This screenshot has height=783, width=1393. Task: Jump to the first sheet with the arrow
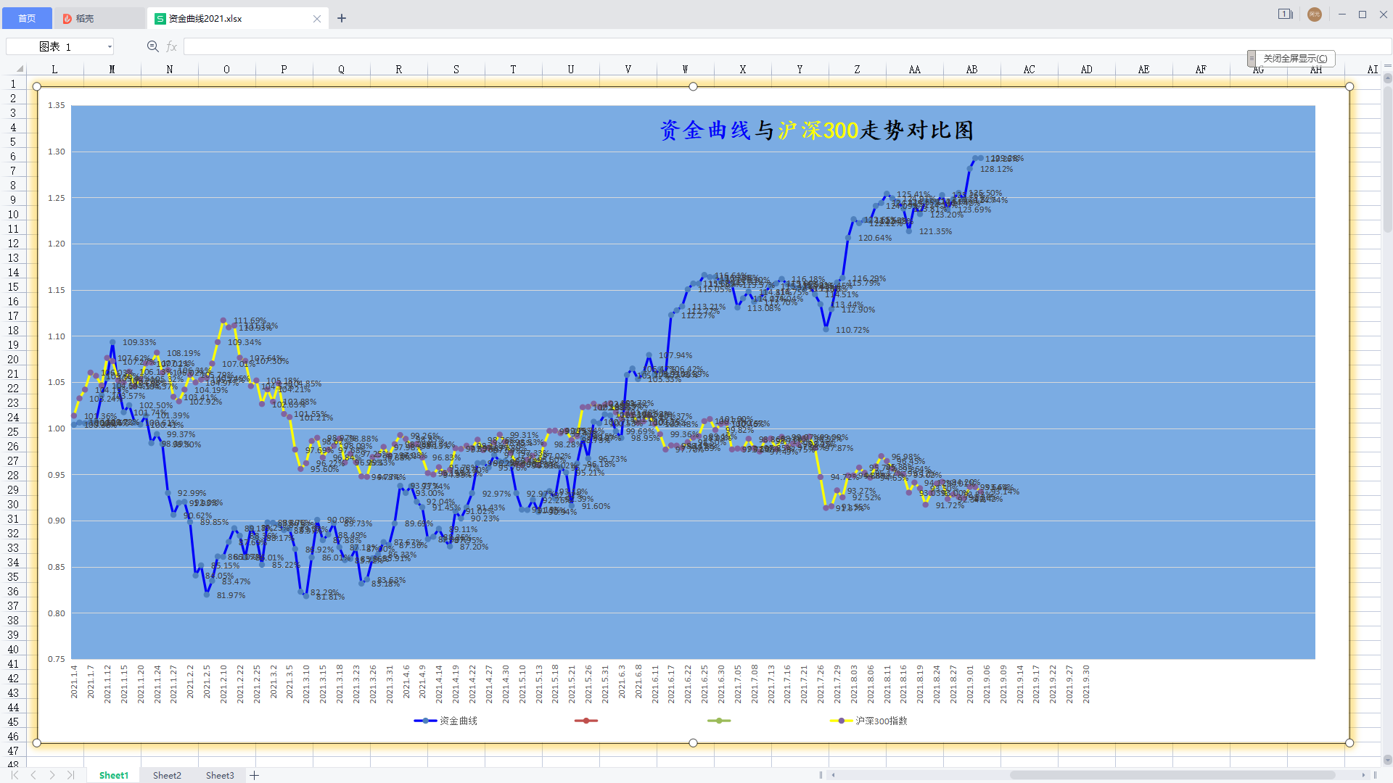(x=15, y=775)
